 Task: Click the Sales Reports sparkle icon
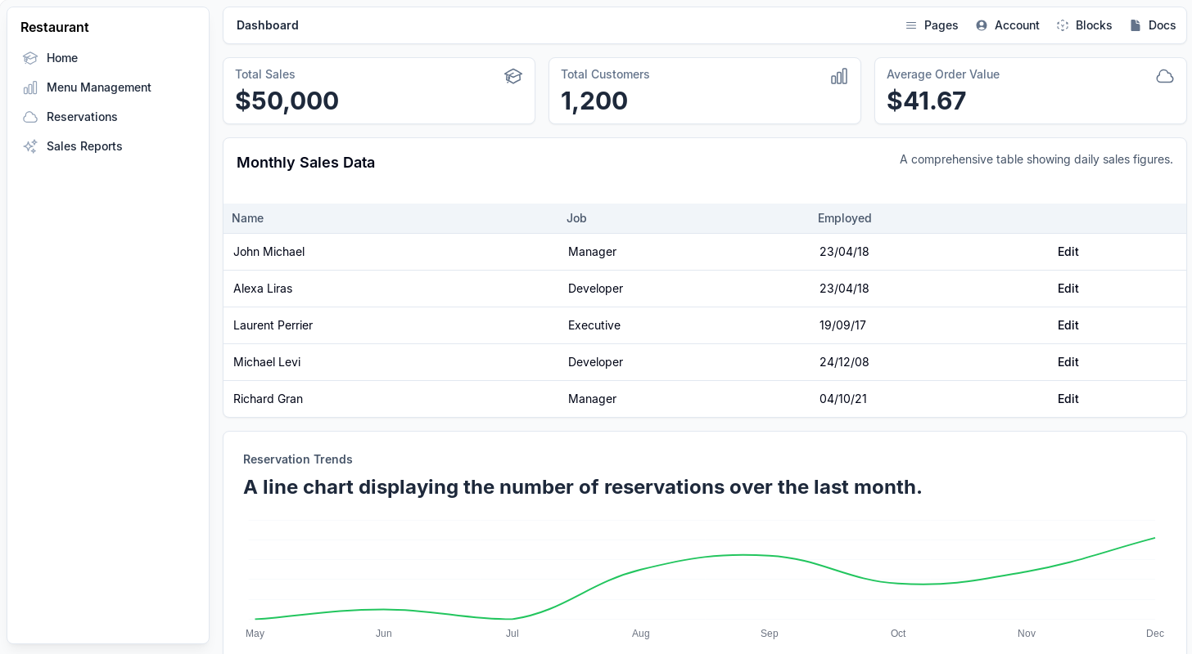[30, 146]
